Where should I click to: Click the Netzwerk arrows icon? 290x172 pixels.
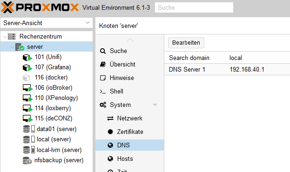tap(110, 118)
